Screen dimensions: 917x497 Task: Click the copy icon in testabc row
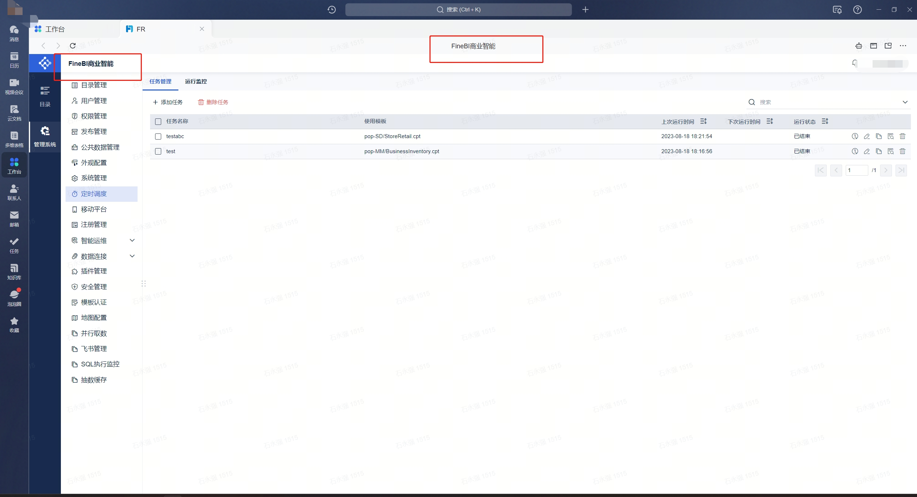879,136
